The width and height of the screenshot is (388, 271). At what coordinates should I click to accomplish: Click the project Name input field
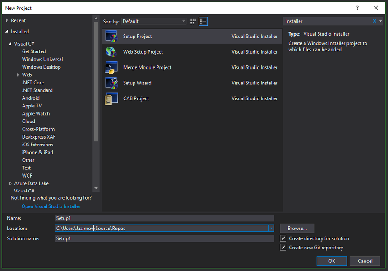(164, 218)
